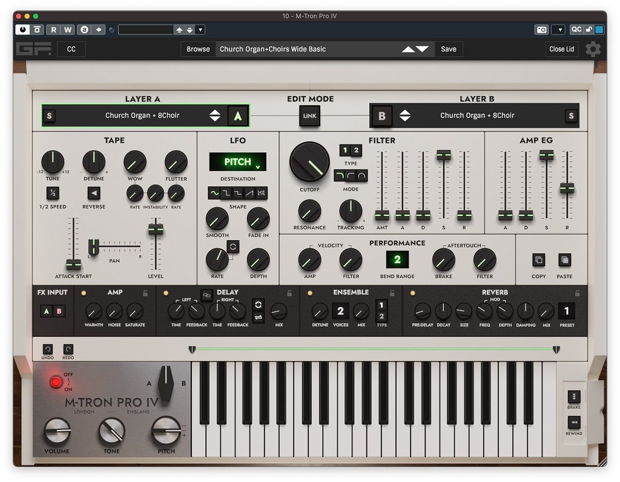Select filter type 2
The image size is (620, 482).
(356, 150)
